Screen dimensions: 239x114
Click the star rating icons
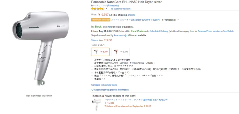pos(98,9)
